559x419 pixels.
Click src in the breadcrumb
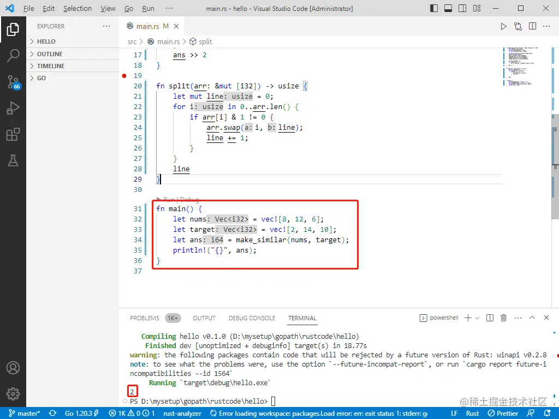(132, 41)
